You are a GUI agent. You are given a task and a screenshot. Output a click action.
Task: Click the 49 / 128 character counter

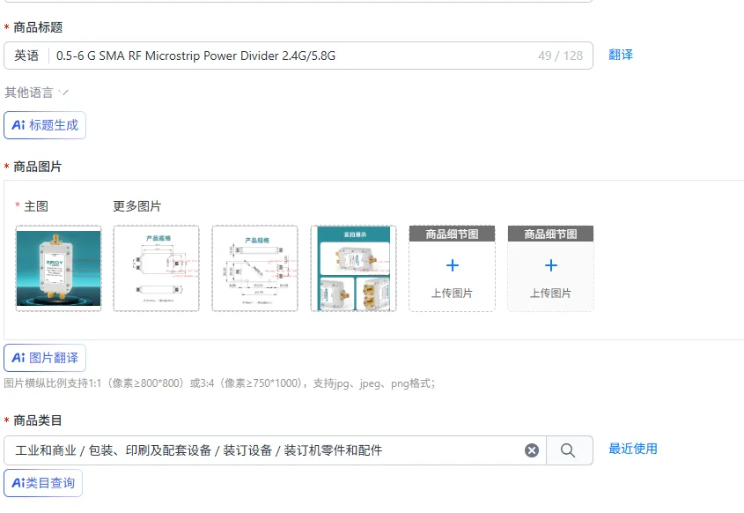(x=560, y=56)
